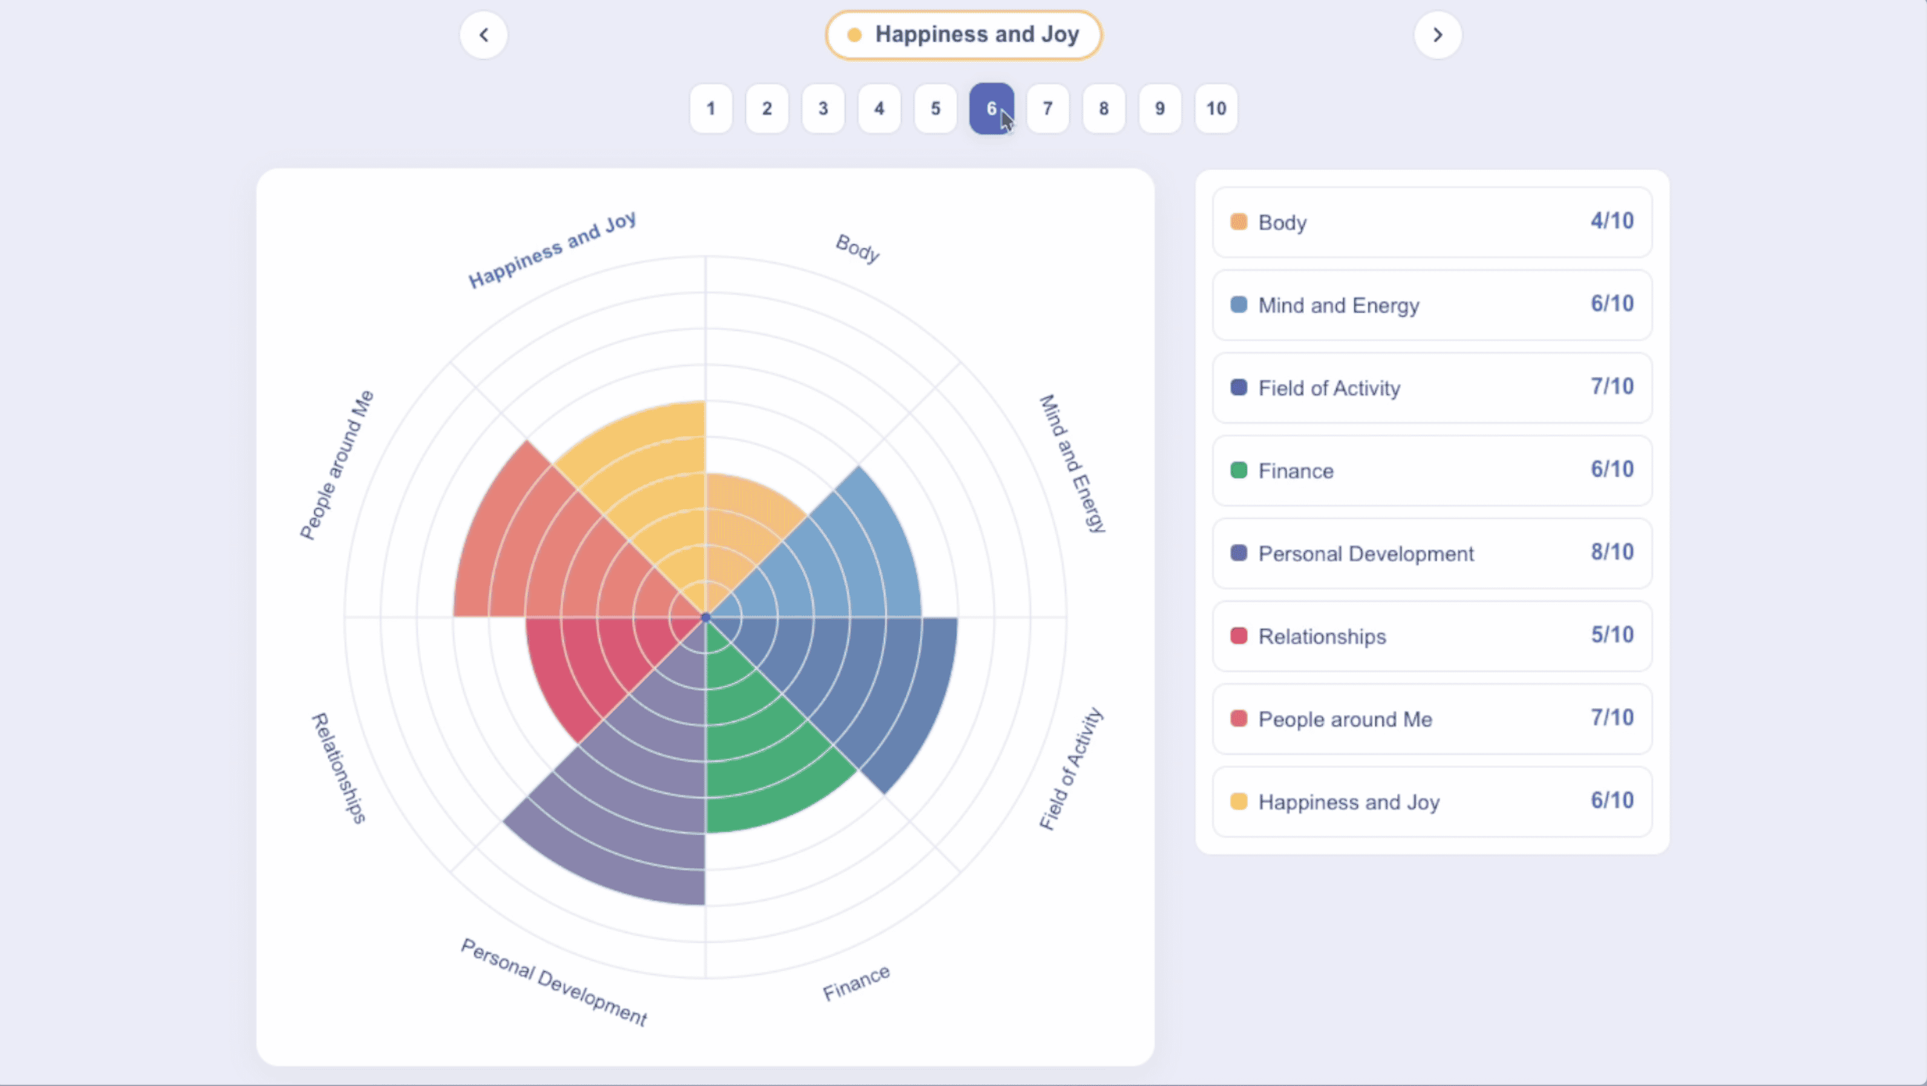Choose rating 8 in the number row
The height and width of the screenshot is (1086, 1927).
pos(1103,108)
